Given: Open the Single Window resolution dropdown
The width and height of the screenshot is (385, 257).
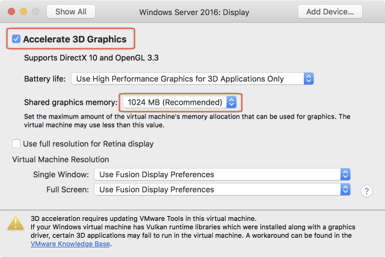Looking at the screenshot, I should [x=222, y=175].
